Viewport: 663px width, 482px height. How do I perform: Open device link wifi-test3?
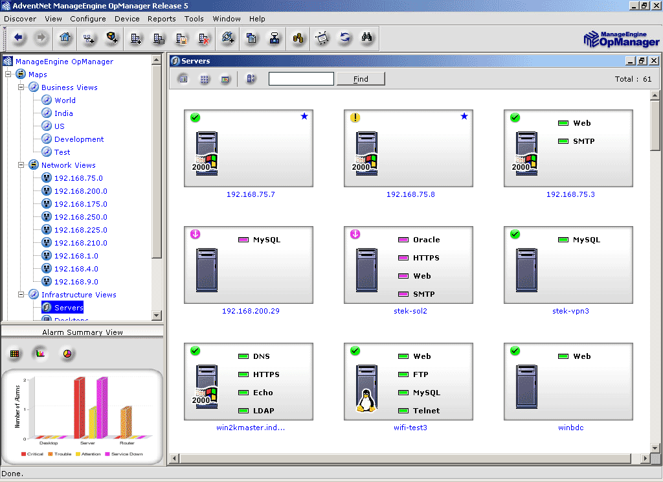point(410,428)
